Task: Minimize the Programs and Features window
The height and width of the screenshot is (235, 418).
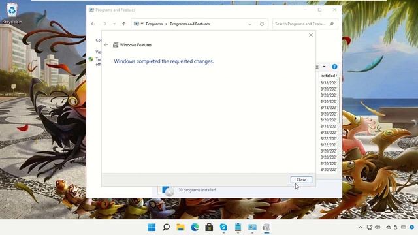Action: coord(305,10)
